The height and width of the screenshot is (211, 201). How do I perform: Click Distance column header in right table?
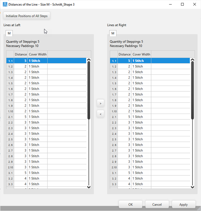tap(125, 54)
